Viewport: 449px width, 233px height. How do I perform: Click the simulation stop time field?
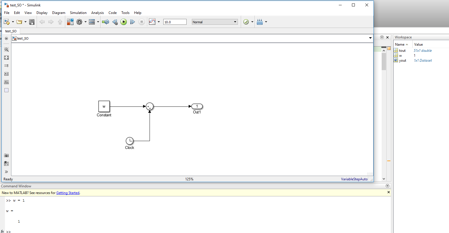tap(175, 22)
